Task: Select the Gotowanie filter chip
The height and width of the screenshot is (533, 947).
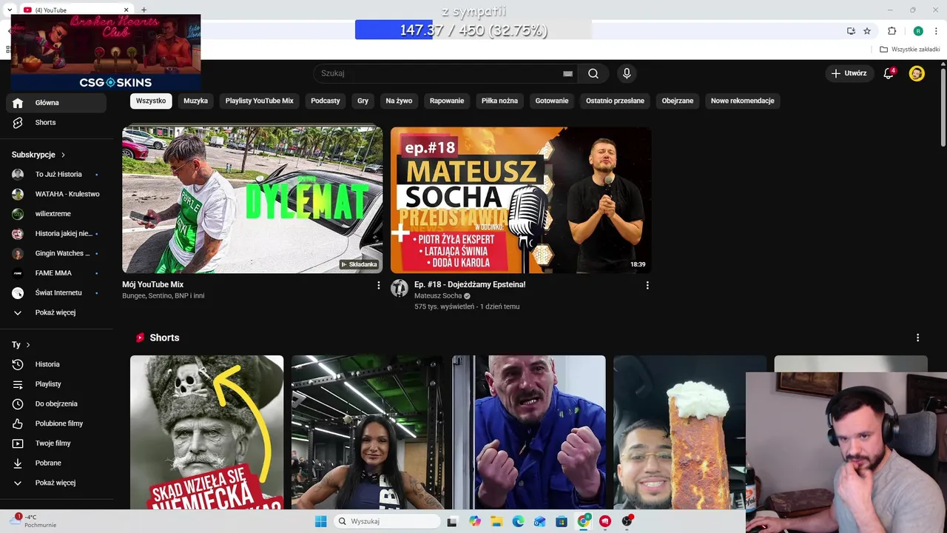Action: click(552, 101)
